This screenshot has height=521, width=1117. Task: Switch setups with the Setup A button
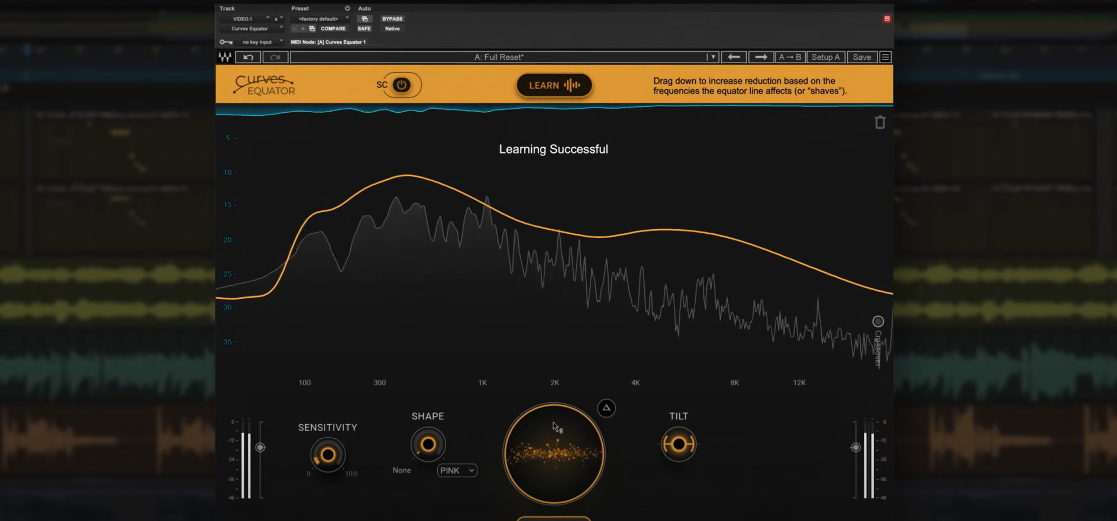coord(825,57)
